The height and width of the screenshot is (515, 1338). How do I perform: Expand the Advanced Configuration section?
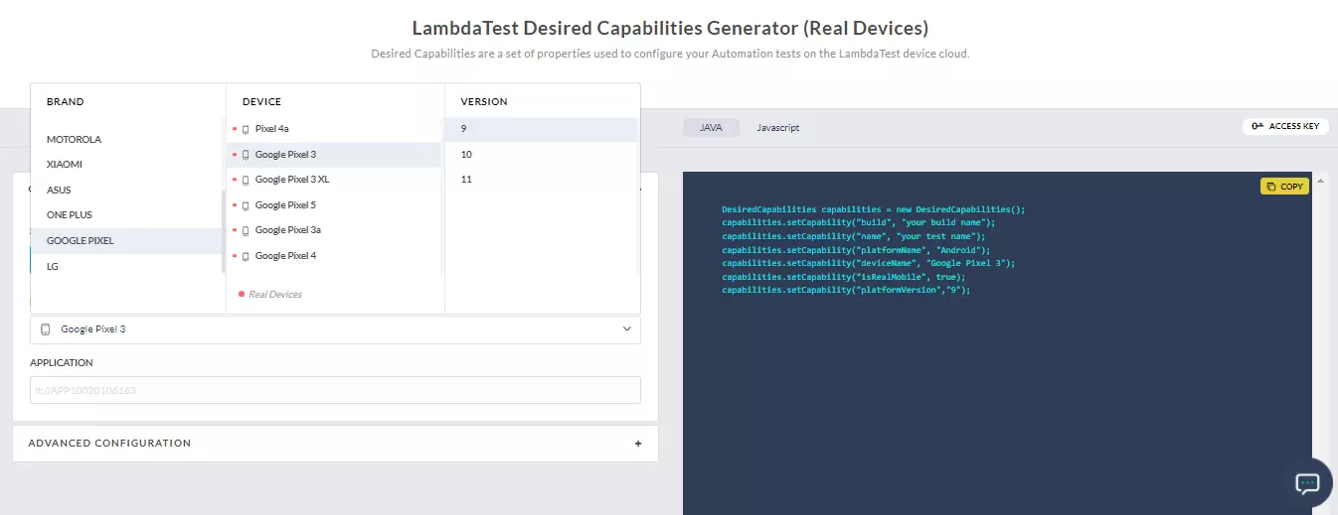(x=637, y=444)
